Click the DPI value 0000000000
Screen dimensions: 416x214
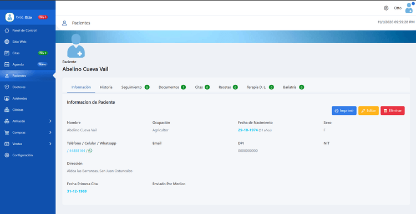point(248,151)
